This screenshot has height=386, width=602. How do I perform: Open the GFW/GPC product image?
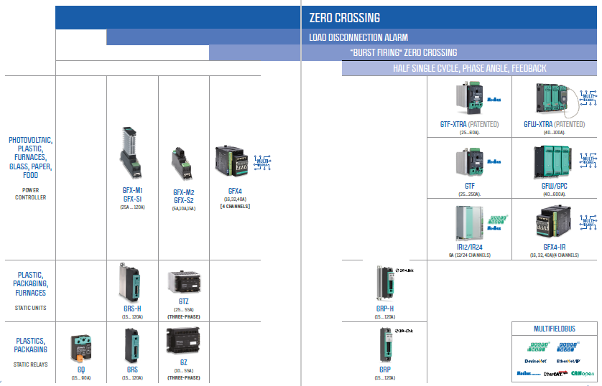coord(552,161)
